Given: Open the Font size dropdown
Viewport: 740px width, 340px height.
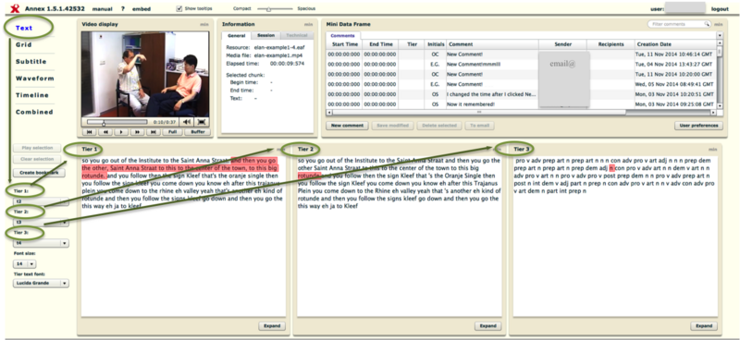Looking at the screenshot, I should pos(24,264).
